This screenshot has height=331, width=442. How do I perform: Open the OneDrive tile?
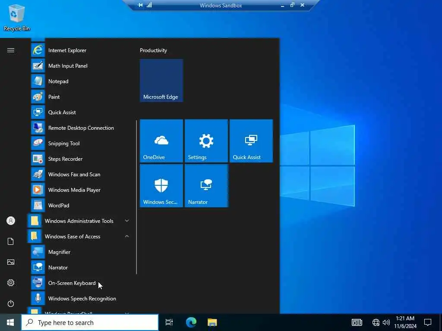coord(161,141)
